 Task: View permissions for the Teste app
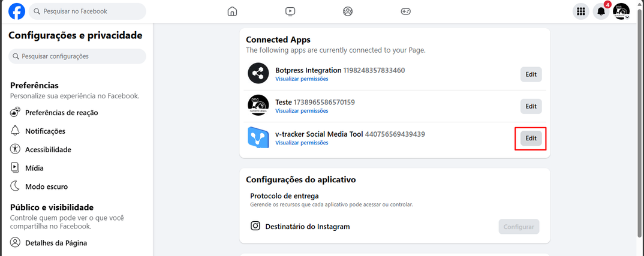(x=302, y=111)
